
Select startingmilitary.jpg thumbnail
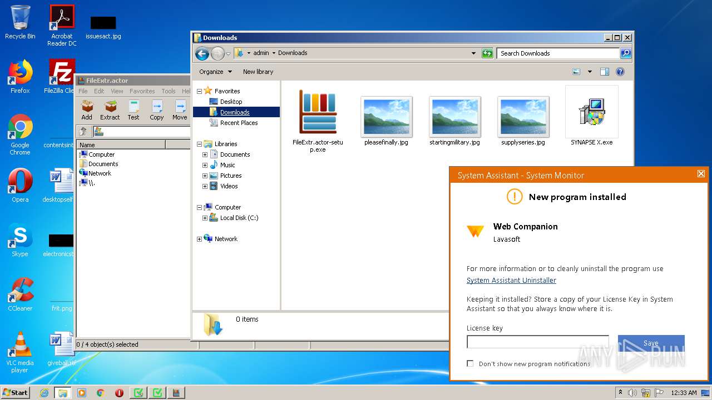pos(454,121)
